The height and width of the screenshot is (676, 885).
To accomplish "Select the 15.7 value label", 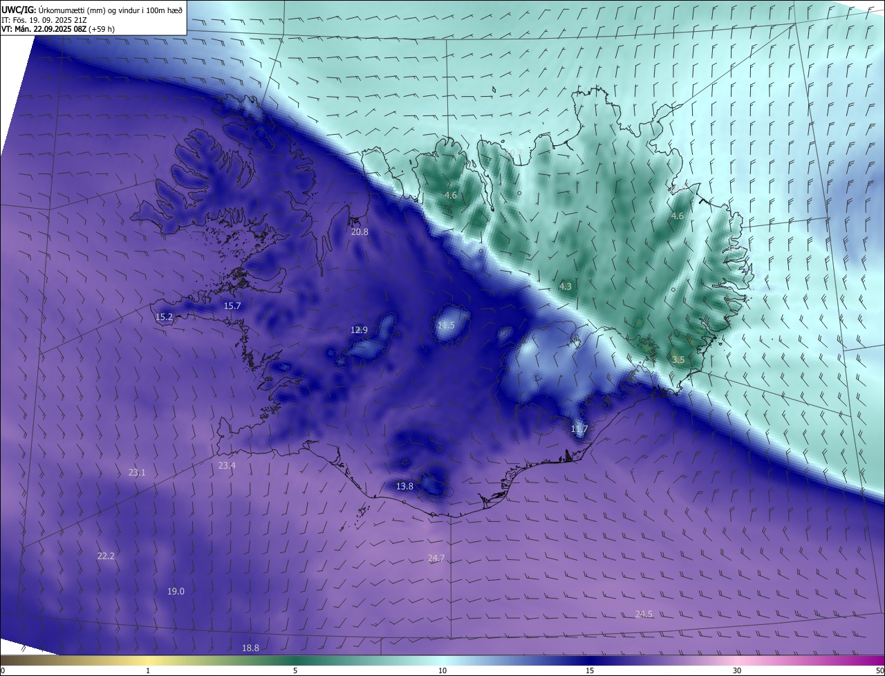I will point(232,306).
